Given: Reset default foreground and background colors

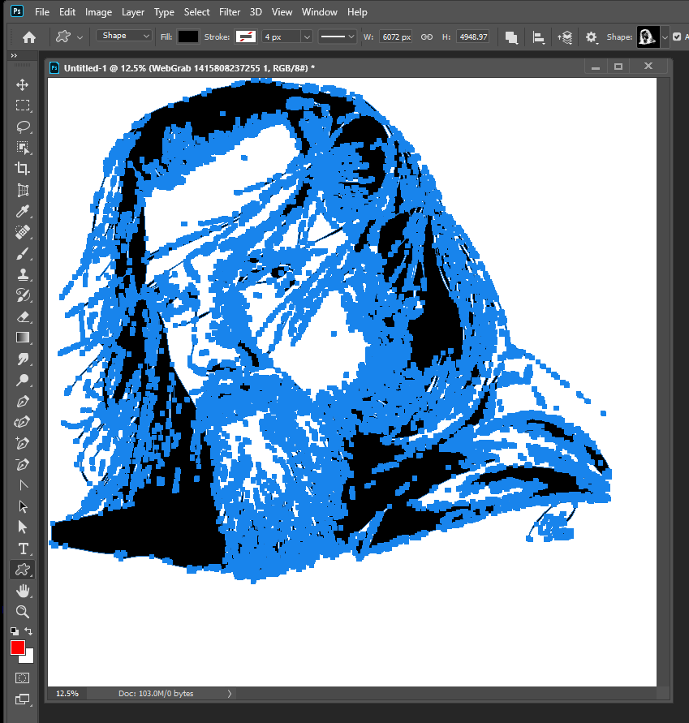Looking at the screenshot, I should coord(15,631).
